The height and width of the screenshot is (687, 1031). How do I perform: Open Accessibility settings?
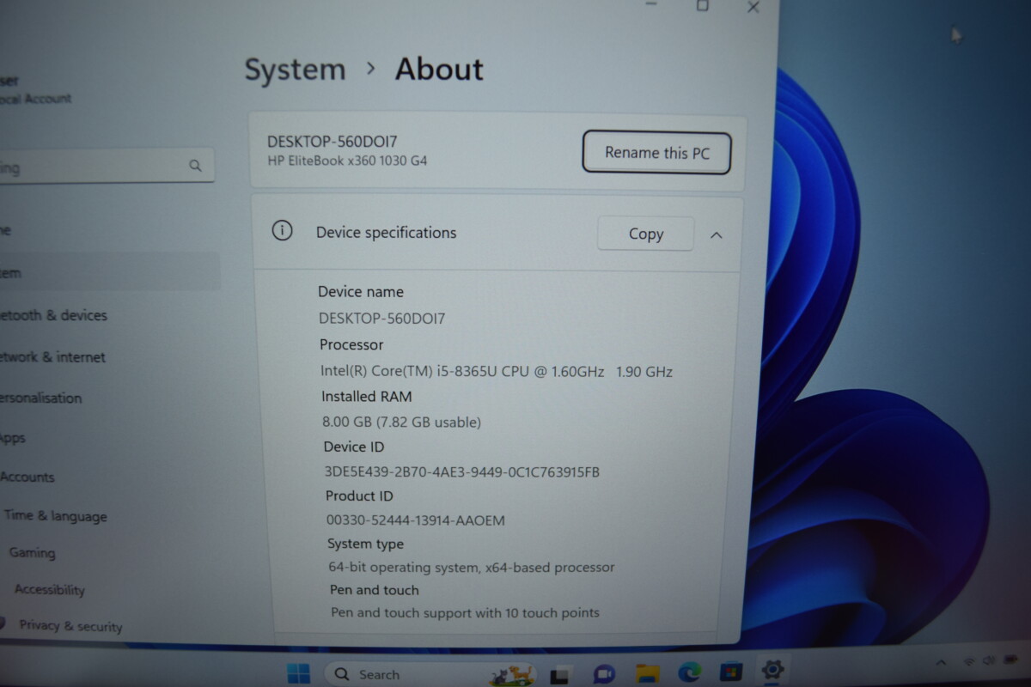pos(49,590)
